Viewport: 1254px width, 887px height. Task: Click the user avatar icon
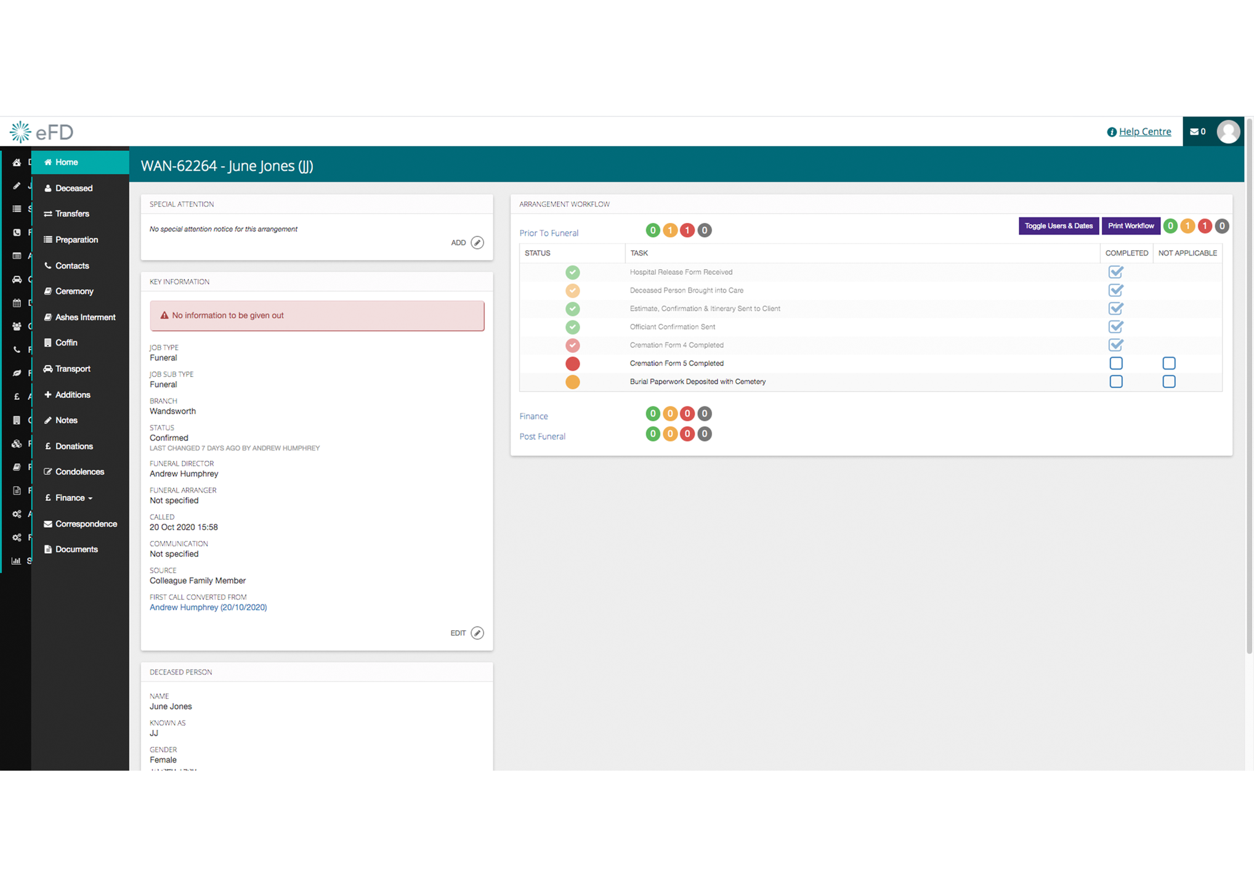[1228, 132]
